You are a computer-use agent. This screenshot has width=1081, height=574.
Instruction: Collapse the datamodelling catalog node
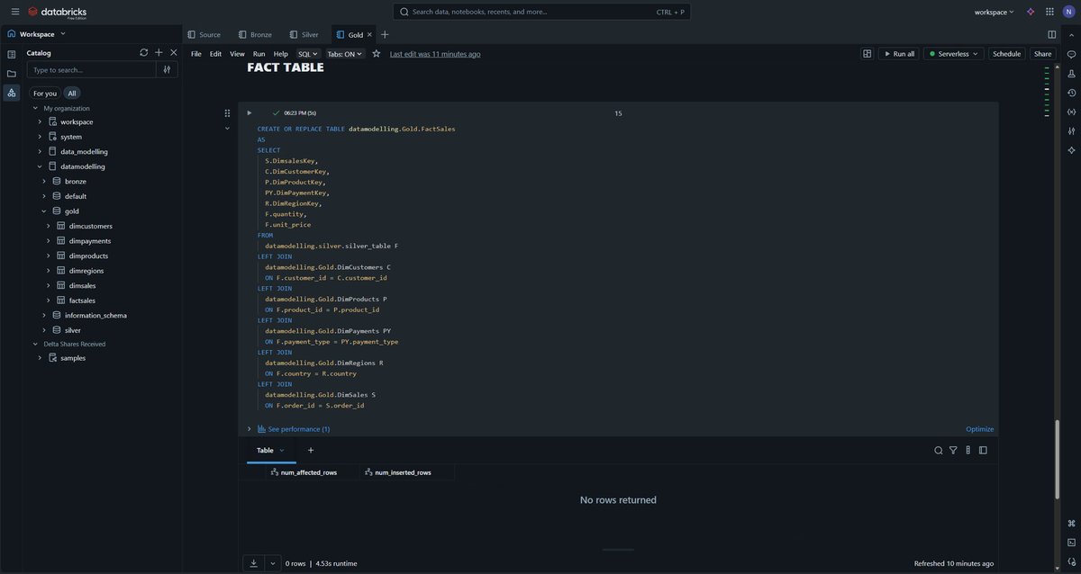pyautogui.click(x=40, y=166)
